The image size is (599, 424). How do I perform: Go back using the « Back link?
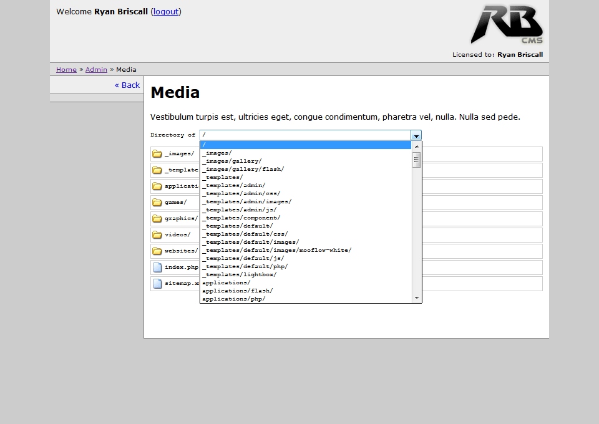(127, 85)
